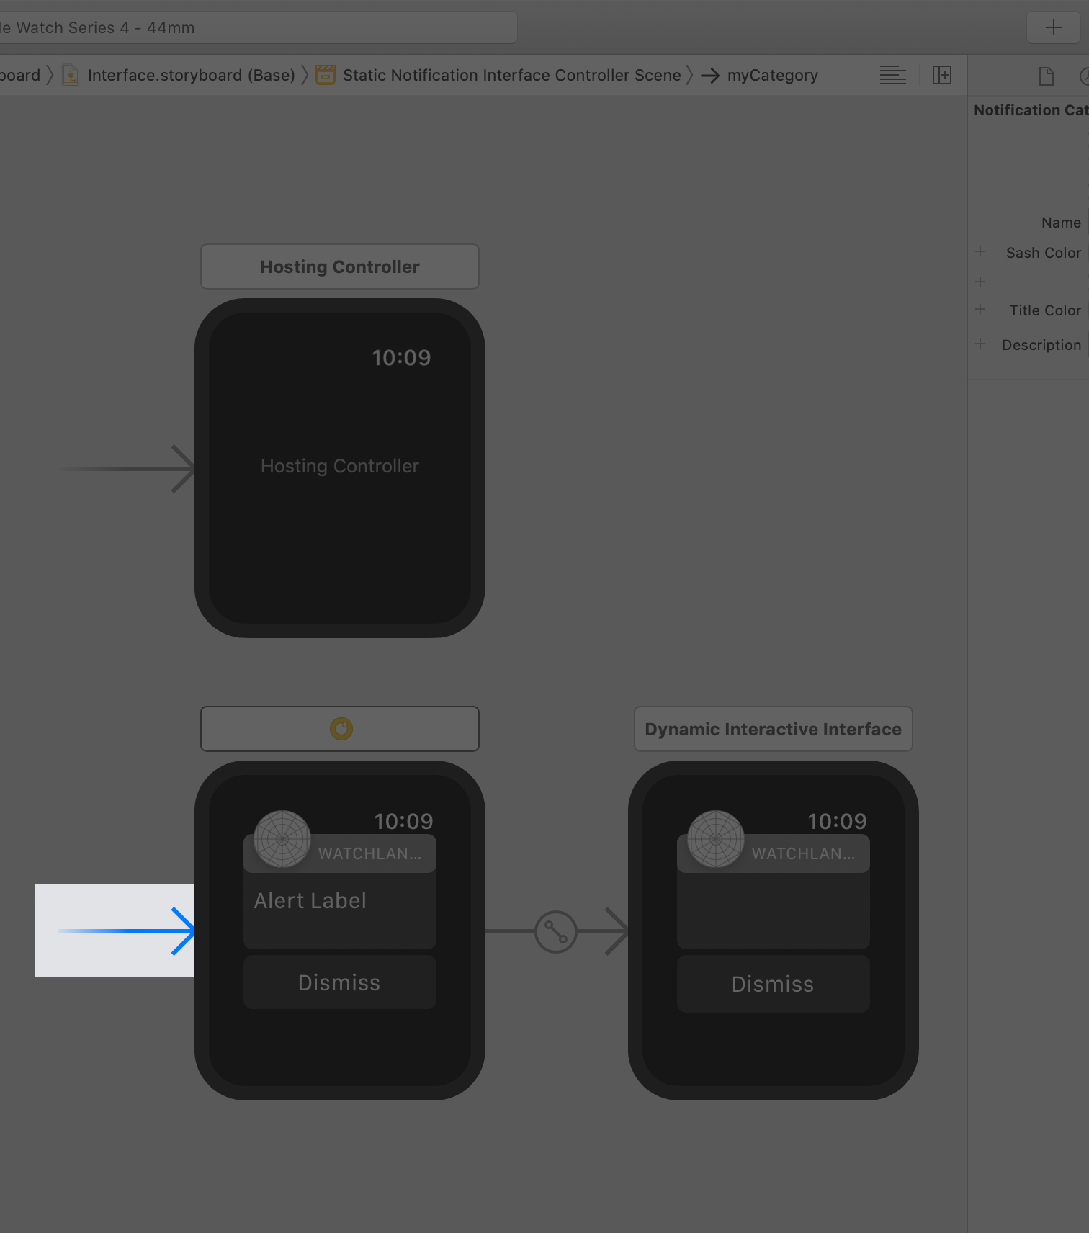Select Interface.storyboard (Base) breadcrumb
This screenshot has height=1233, width=1089.
(180, 75)
